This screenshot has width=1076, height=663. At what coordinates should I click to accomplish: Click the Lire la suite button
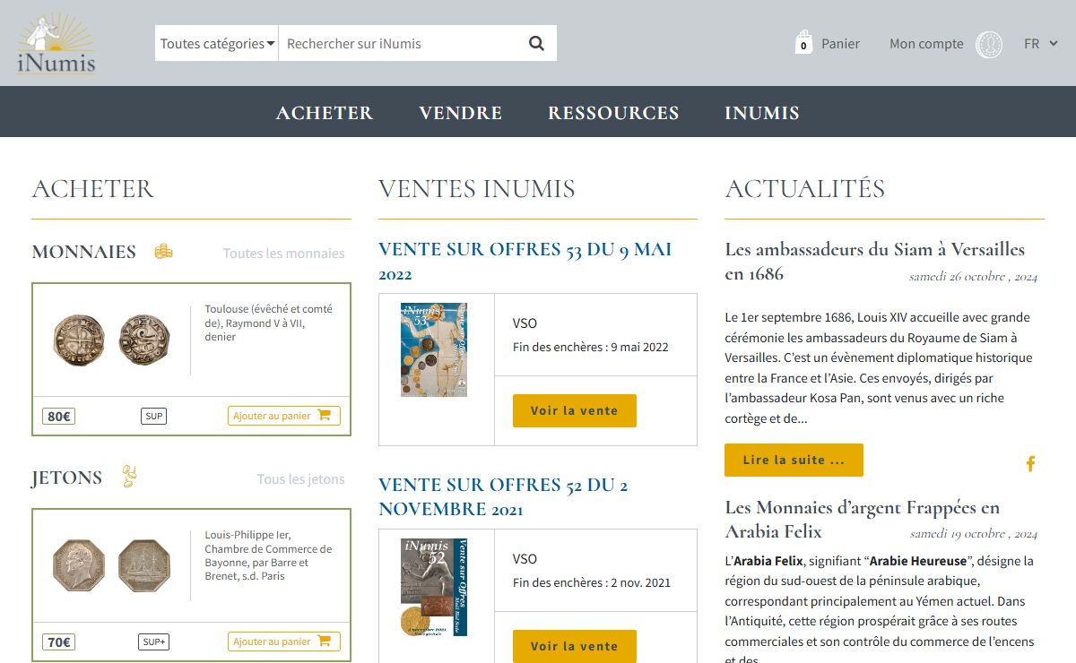click(794, 460)
